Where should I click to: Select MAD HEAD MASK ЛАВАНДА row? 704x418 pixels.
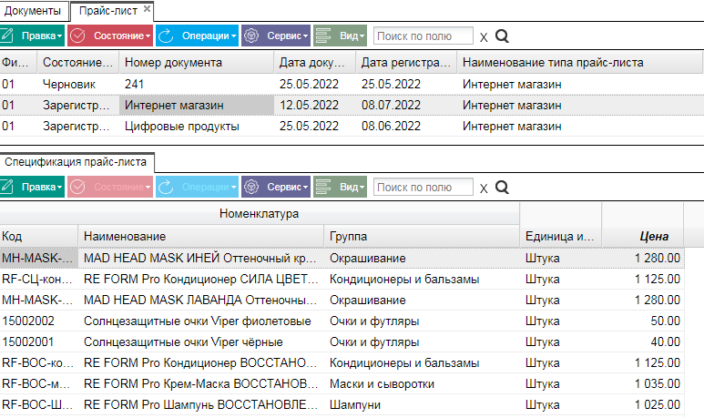pyautogui.click(x=342, y=300)
